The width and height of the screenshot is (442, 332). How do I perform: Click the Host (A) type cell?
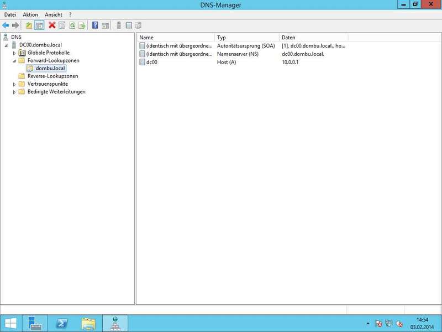point(227,62)
